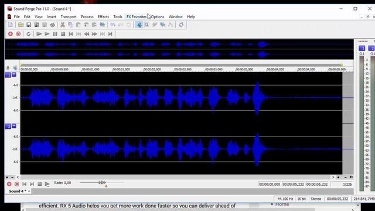Open the Options menu

tap(158, 17)
